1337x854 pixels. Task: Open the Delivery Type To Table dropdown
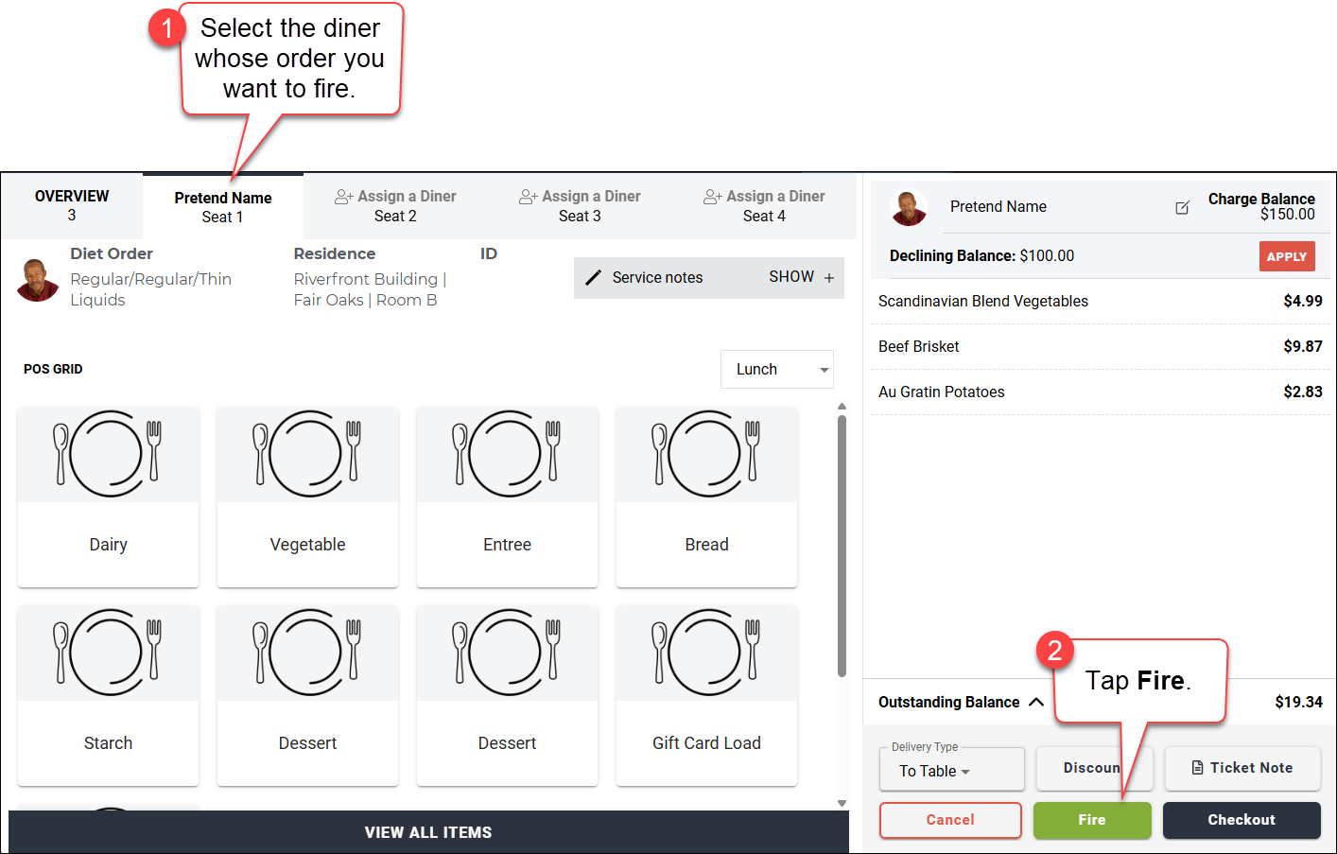pos(951,770)
